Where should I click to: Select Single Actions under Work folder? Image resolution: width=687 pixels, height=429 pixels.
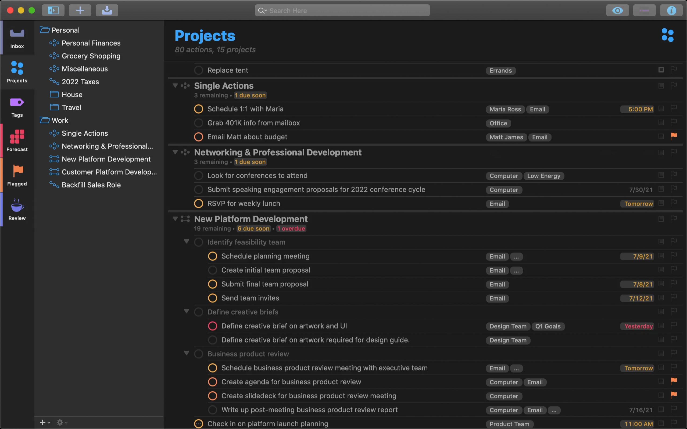tap(84, 134)
